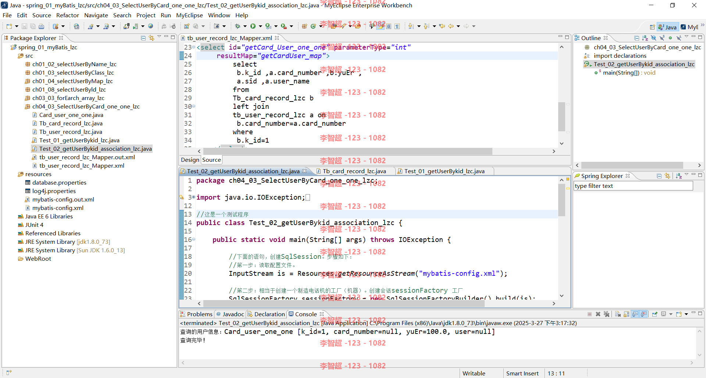Switch to Design tab in XML editor

tap(190, 160)
